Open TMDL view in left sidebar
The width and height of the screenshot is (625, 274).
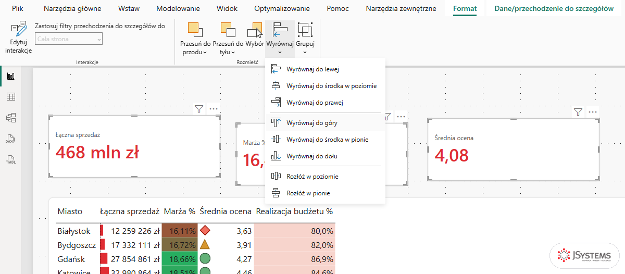click(x=10, y=159)
